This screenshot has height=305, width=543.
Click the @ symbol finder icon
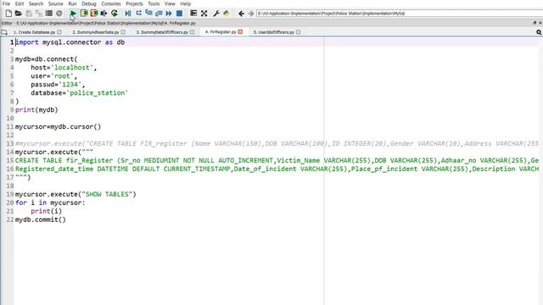[59, 14]
